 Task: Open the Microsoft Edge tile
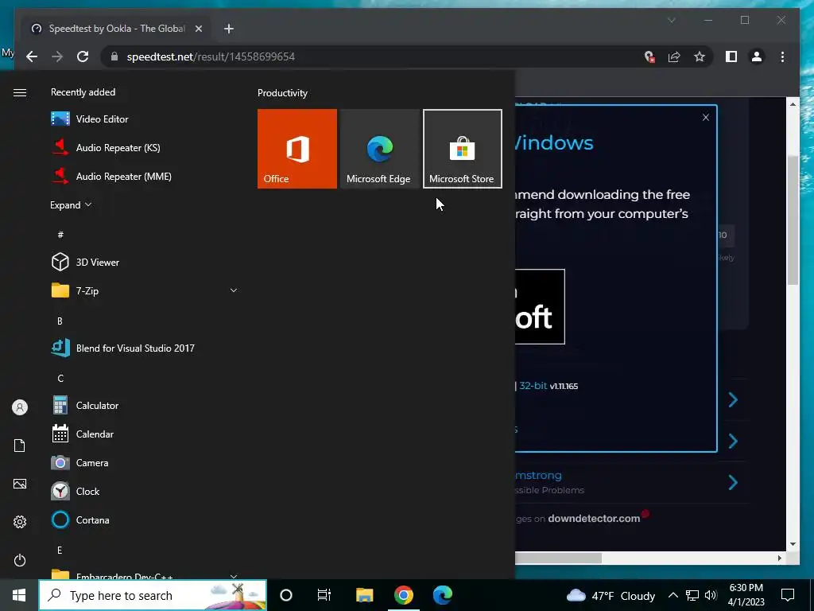(x=379, y=149)
